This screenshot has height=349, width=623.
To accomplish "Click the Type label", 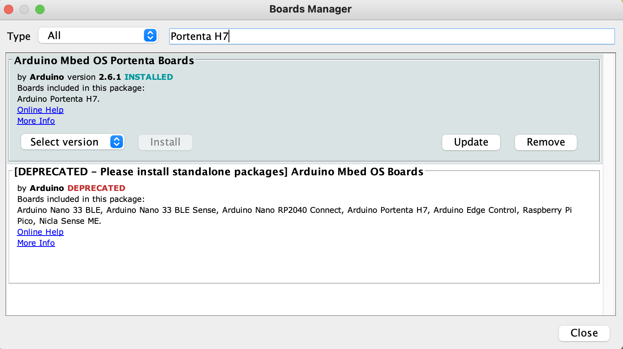I will click(19, 36).
